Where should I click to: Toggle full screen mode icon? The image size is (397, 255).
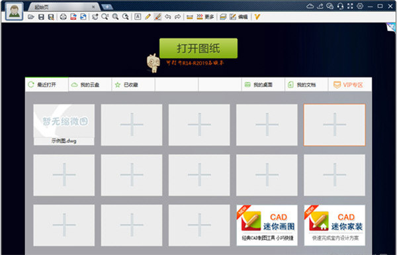point(350,6)
